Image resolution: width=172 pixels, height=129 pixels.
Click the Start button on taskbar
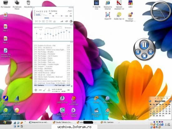pyautogui.click(x=6, y=122)
